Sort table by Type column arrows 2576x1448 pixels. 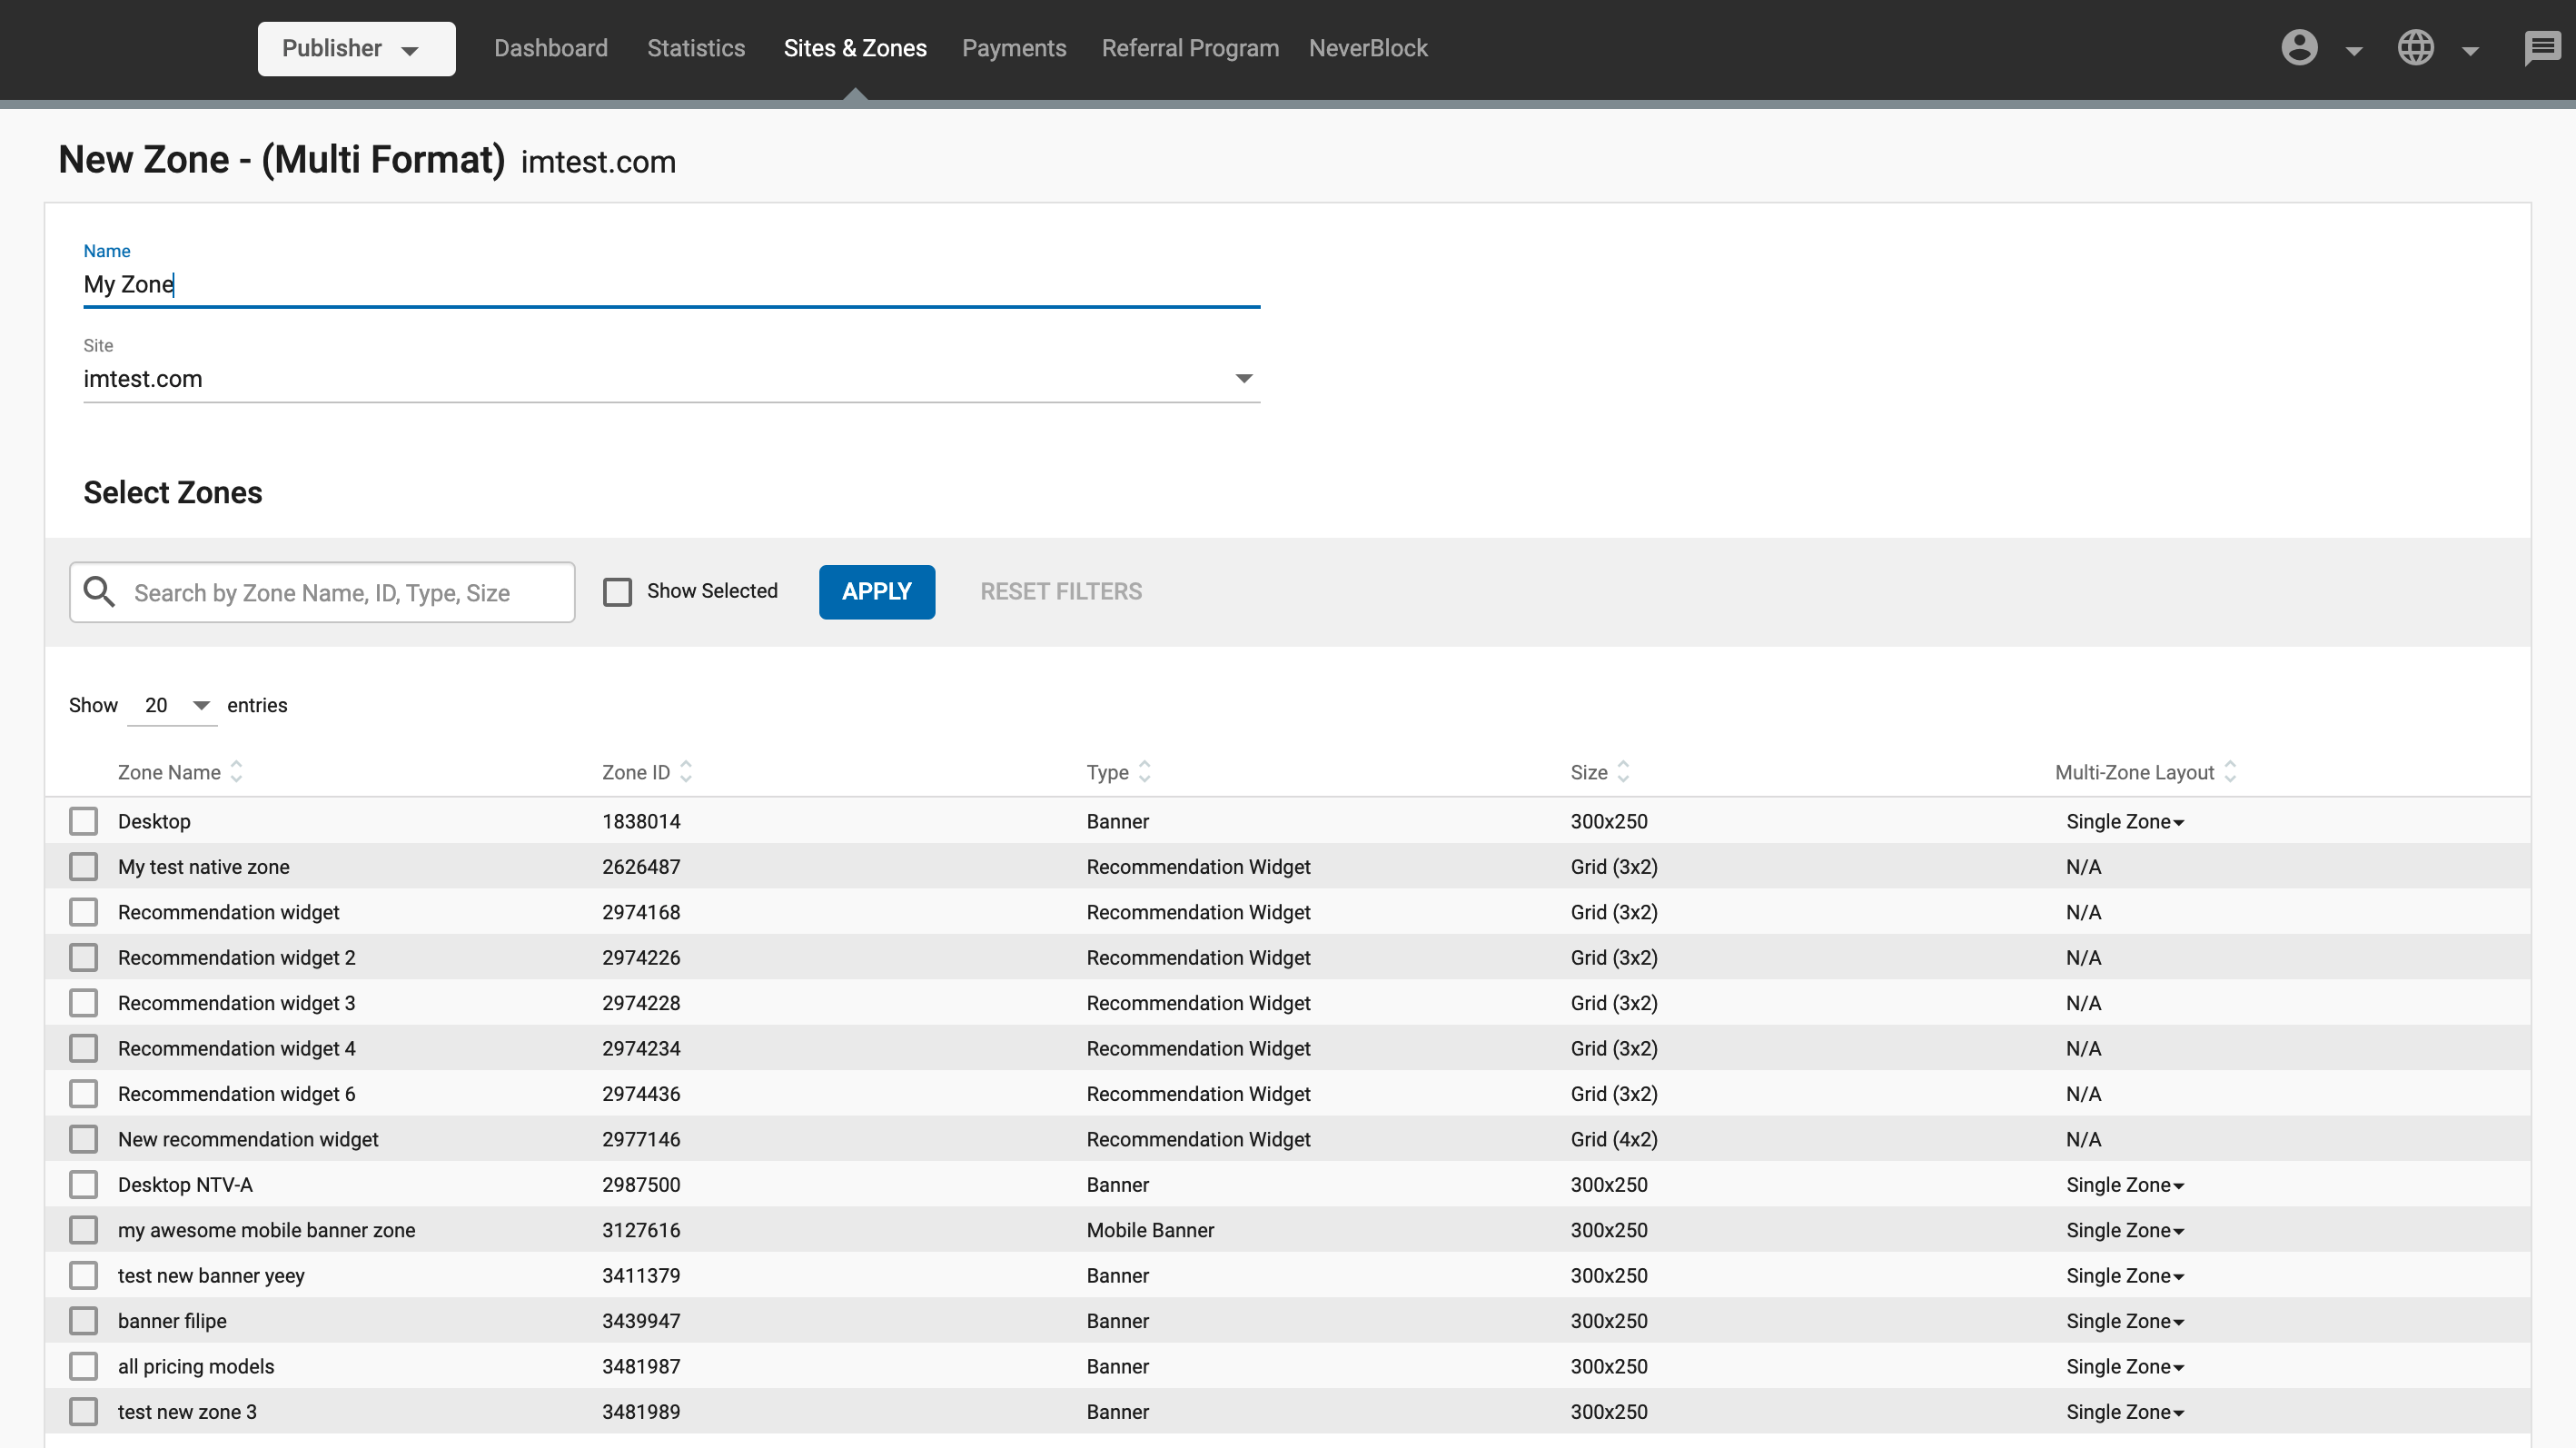(x=1145, y=772)
